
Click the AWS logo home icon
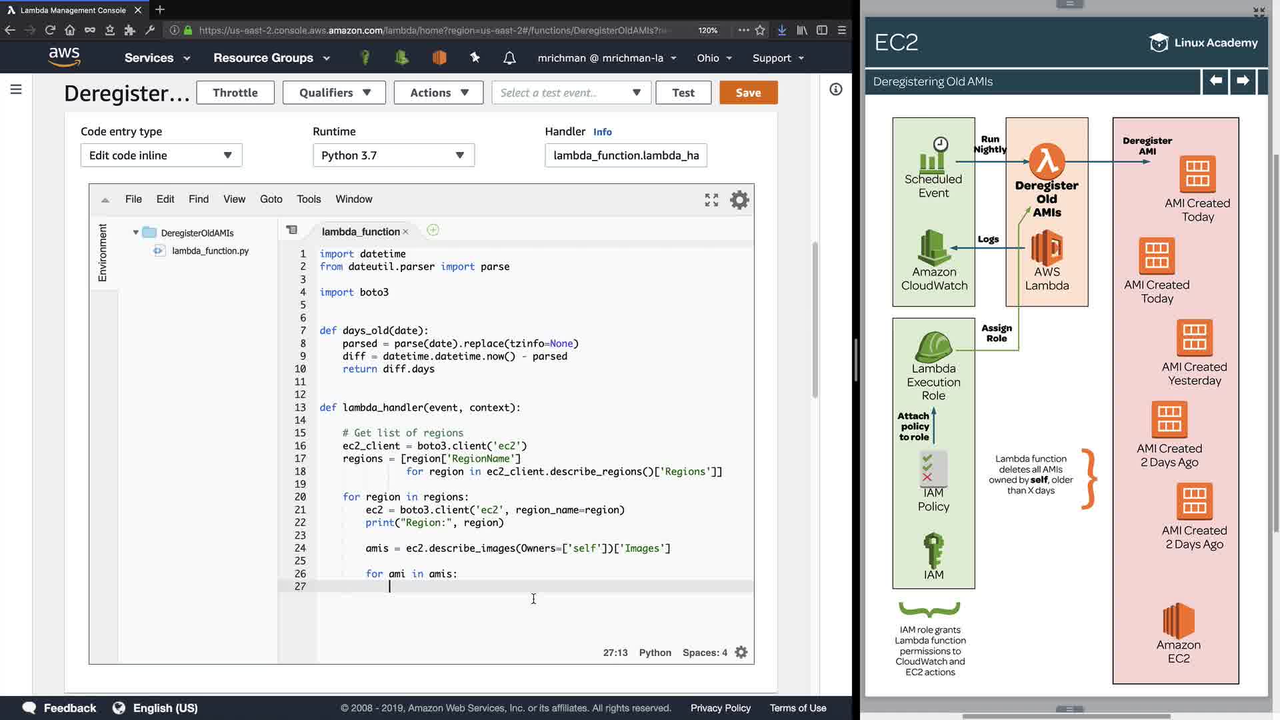click(64, 57)
